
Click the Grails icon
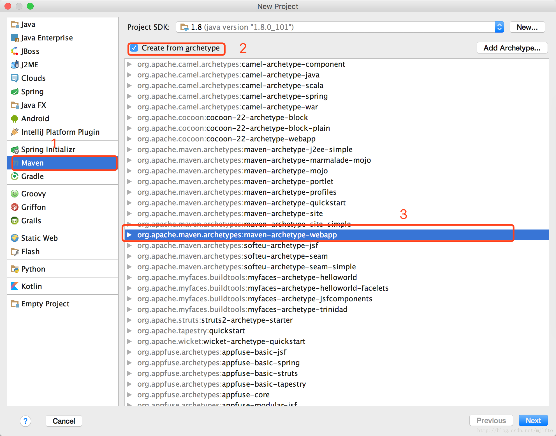[x=15, y=221]
